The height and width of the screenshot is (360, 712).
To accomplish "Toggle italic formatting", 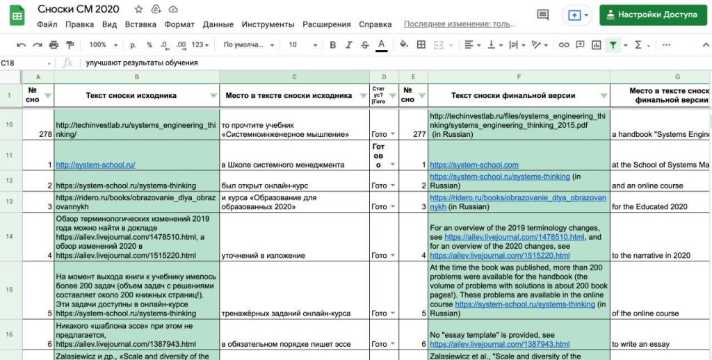I will (x=349, y=45).
